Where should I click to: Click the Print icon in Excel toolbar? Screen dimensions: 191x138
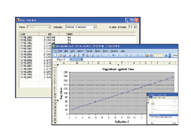tap(74, 55)
